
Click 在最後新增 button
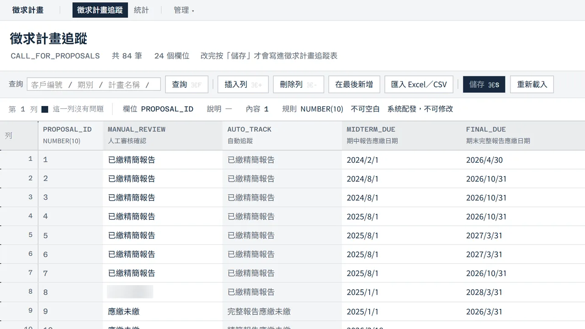click(354, 85)
